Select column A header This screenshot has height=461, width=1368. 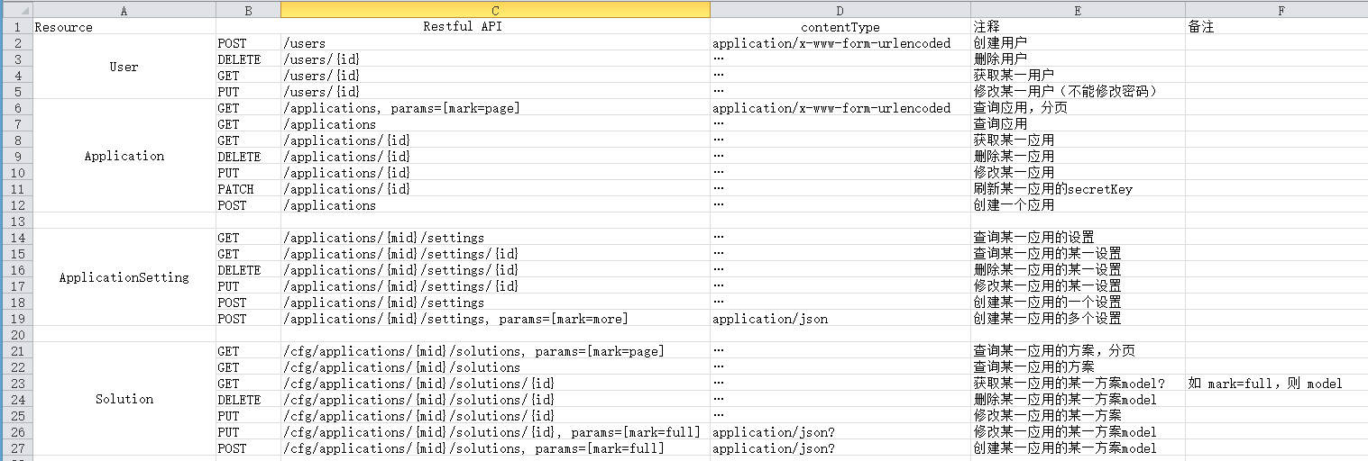pos(124,10)
